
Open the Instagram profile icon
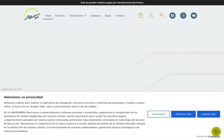pyautogui.click(x=183, y=16)
